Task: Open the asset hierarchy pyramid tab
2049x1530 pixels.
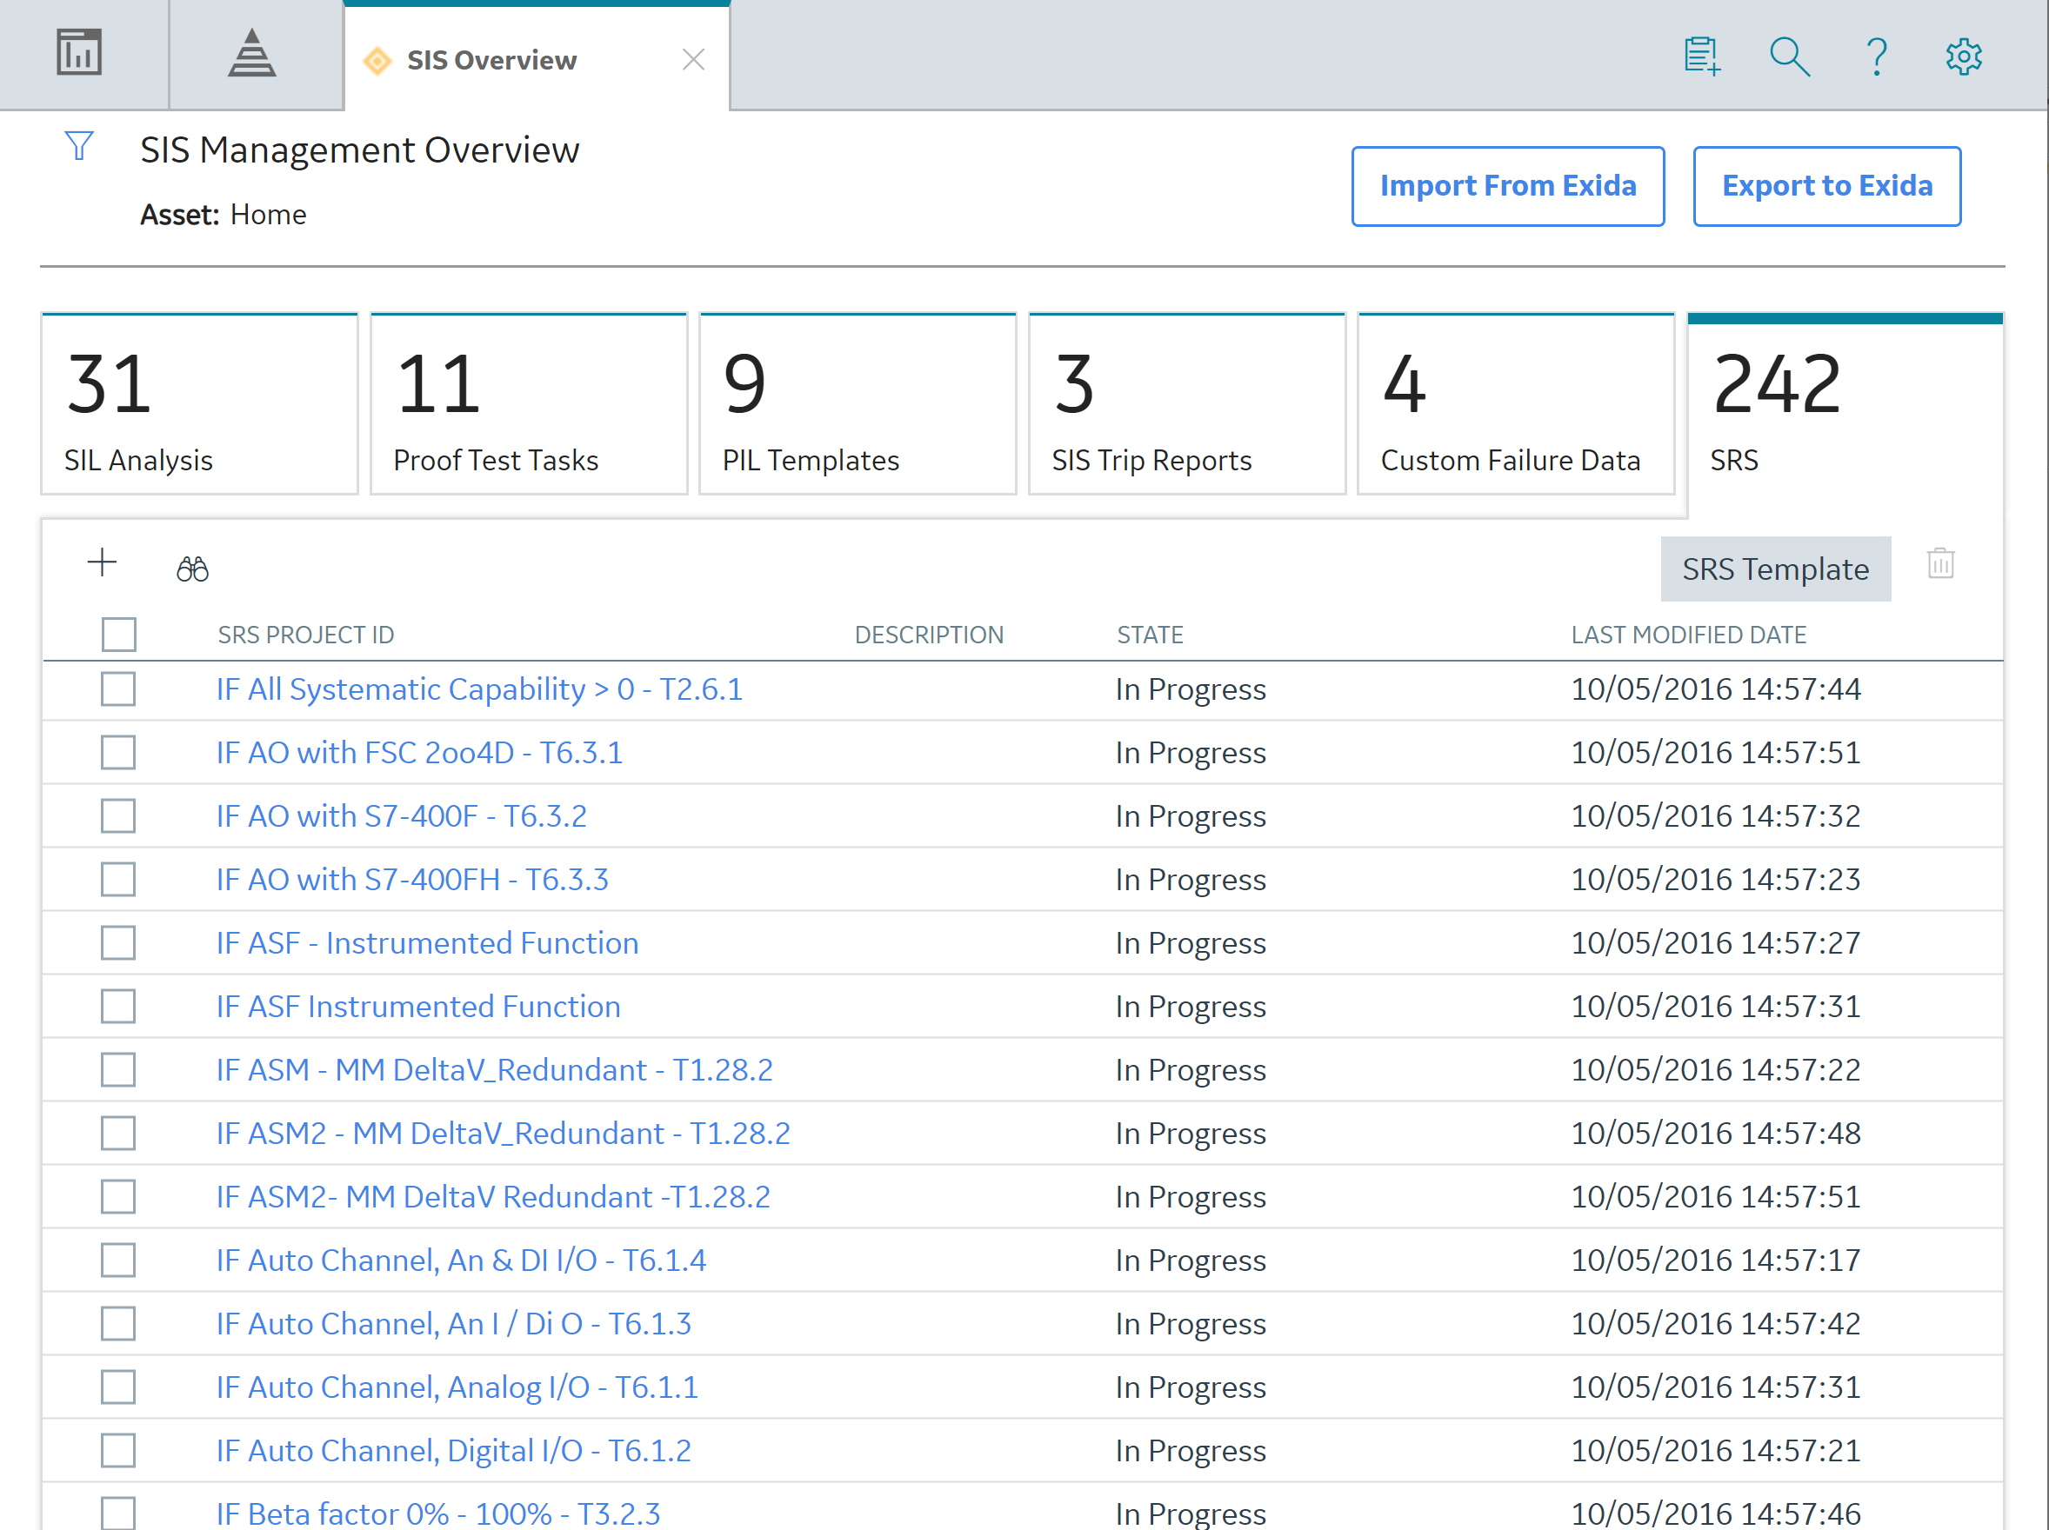Action: point(252,53)
